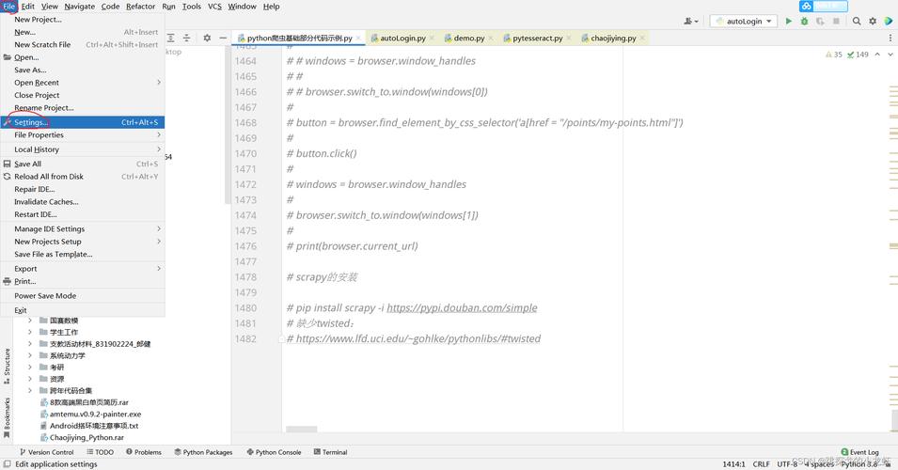Open the Structure tool window on left sidebar
The width and height of the screenshot is (898, 470).
(7, 363)
